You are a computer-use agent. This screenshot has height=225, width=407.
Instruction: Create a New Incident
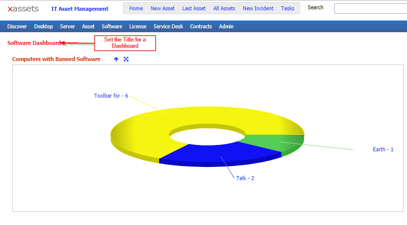(x=258, y=8)
